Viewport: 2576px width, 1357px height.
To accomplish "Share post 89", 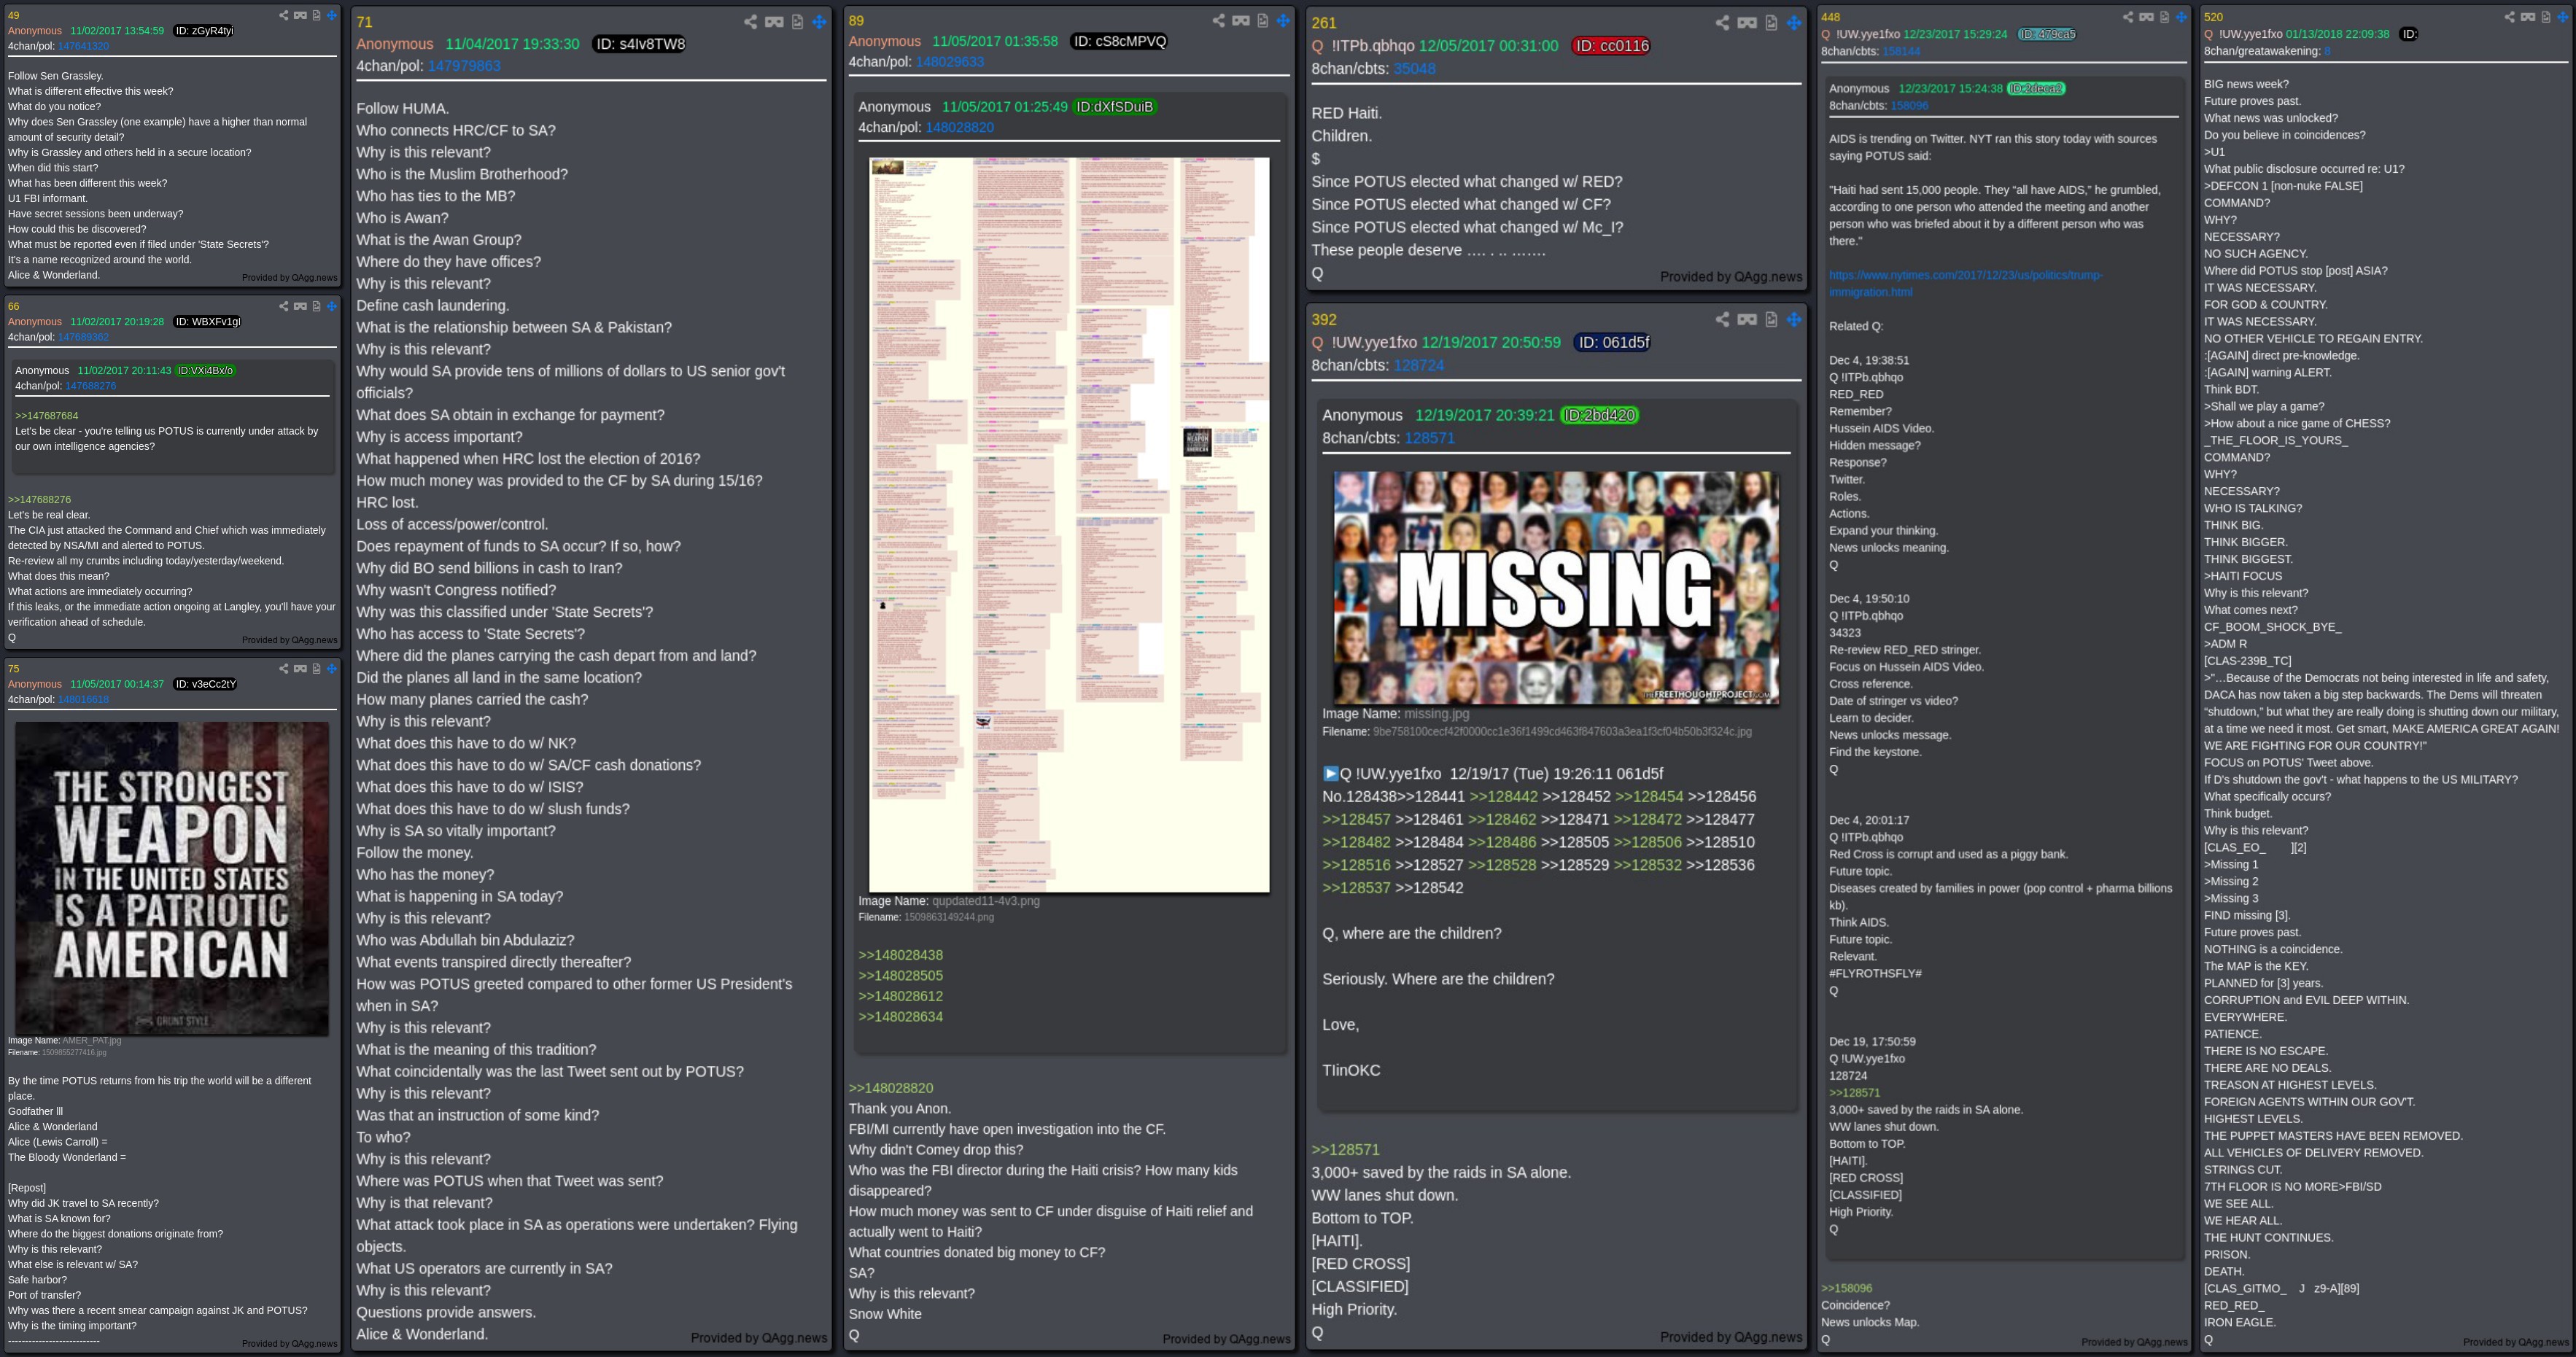I will (x=1219, y=20).
